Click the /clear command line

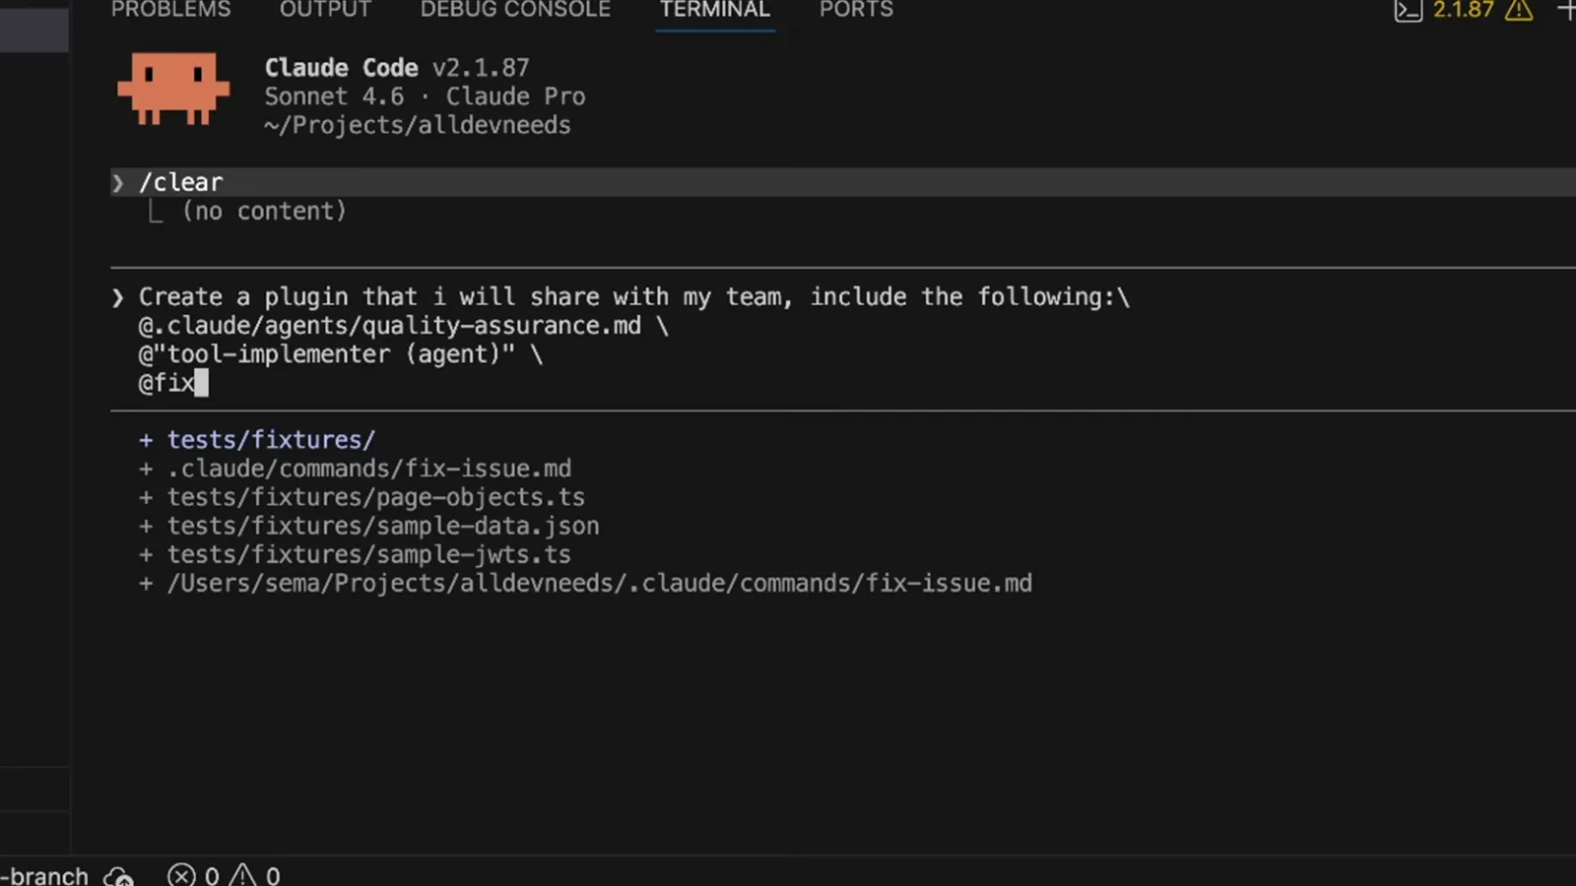[x=843, y=182]
